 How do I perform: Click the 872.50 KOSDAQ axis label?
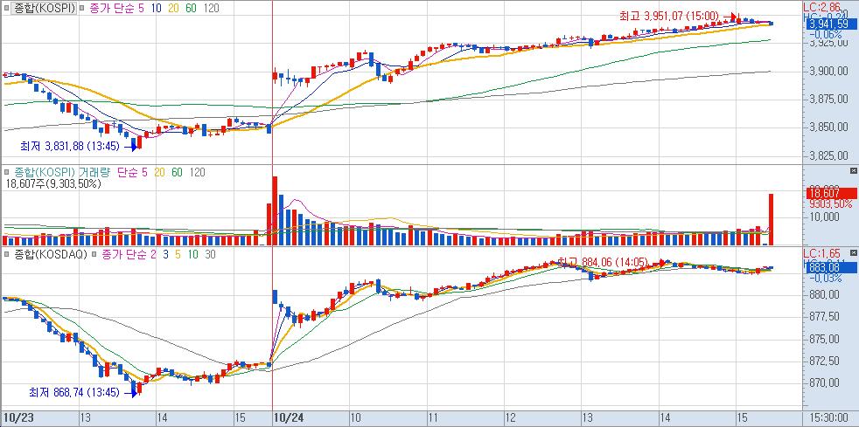point(825,362)
